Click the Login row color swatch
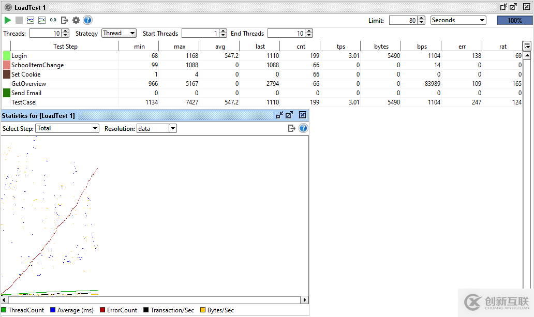The height and width of the screenshot is (317, 534). 7,55
